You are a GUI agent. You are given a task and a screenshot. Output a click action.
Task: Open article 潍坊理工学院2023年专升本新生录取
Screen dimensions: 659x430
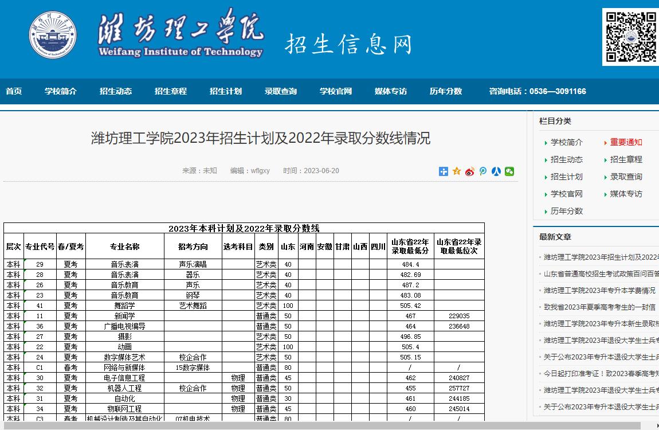coord(602,324)
